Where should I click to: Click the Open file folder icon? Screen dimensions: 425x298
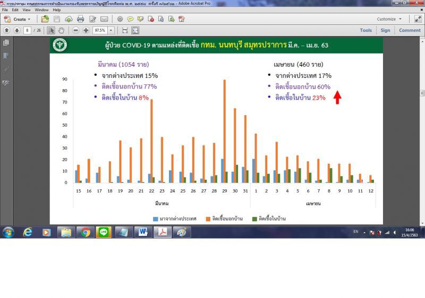[45, 19]
